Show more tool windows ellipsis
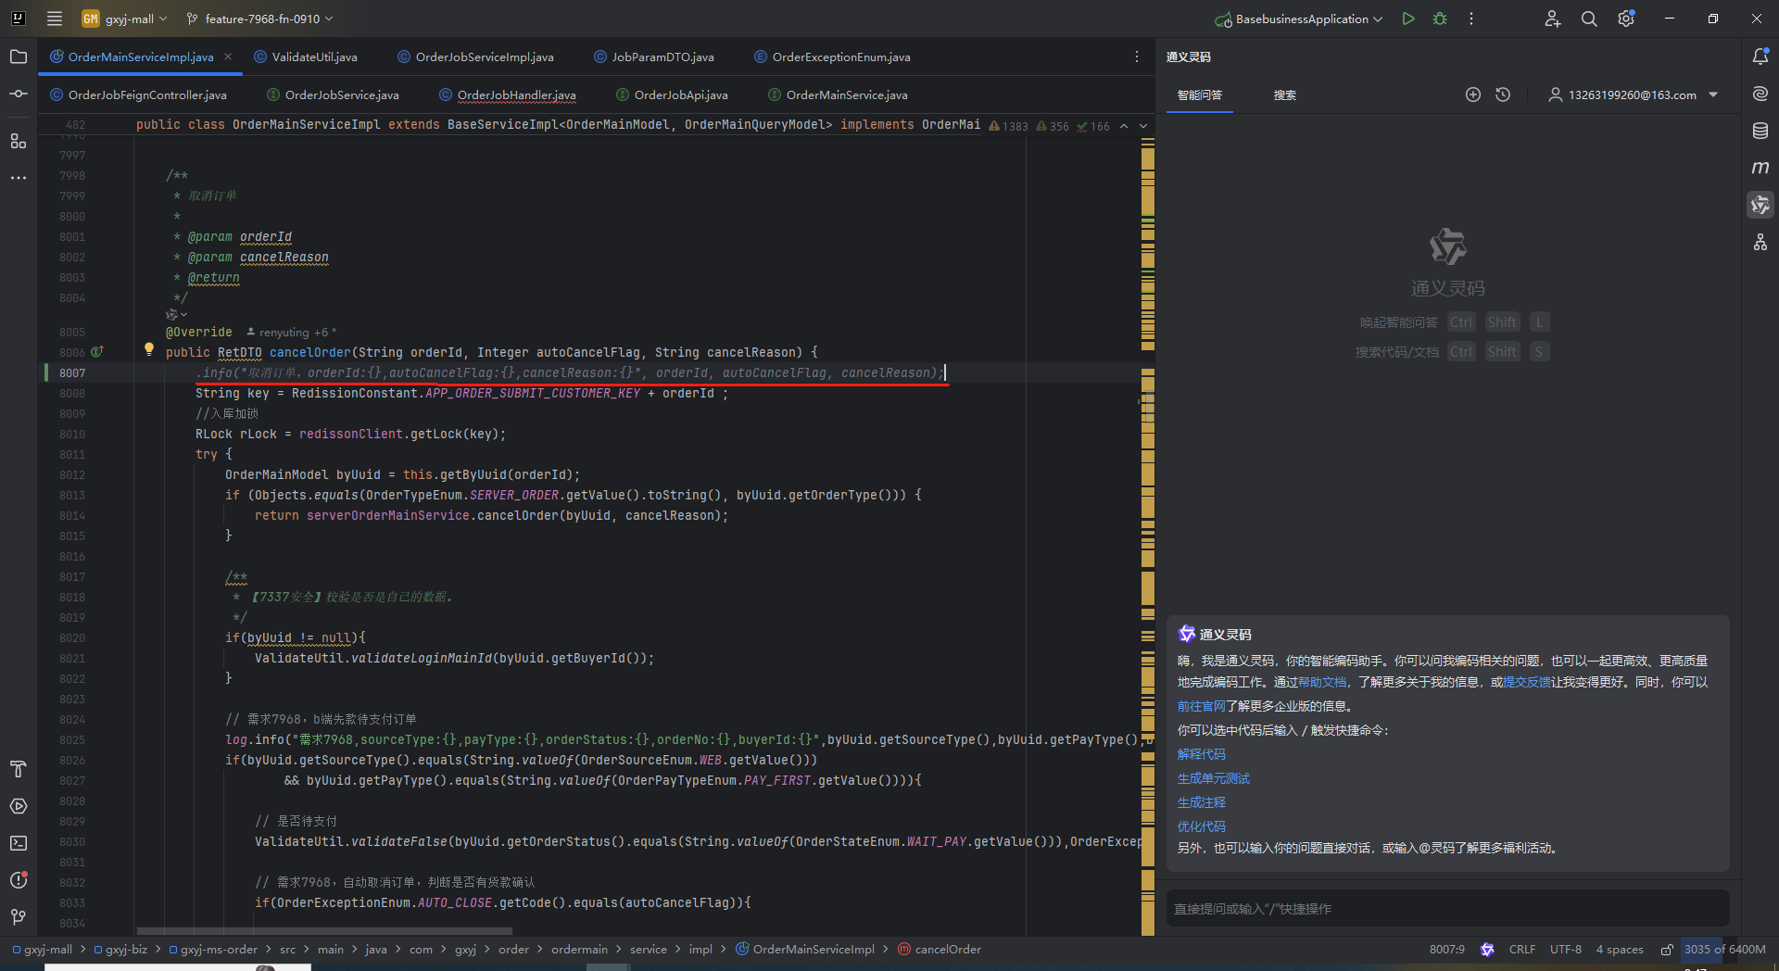The height and width of the screenshot is (971, 1779). [x=19, y=178]
